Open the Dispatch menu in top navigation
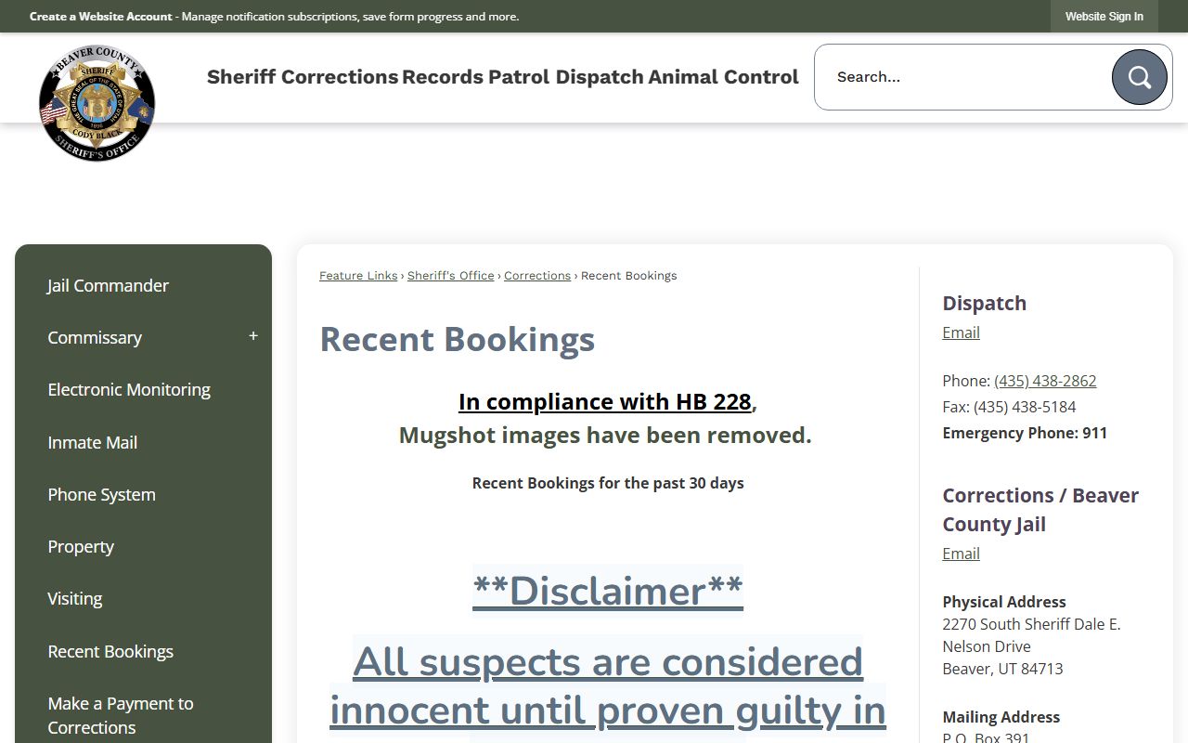Image resolution: width=1188 pixels, height=743 pixels. [600, 77]
